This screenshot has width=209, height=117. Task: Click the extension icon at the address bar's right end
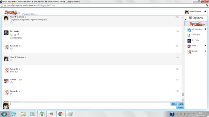click(207, 6)
